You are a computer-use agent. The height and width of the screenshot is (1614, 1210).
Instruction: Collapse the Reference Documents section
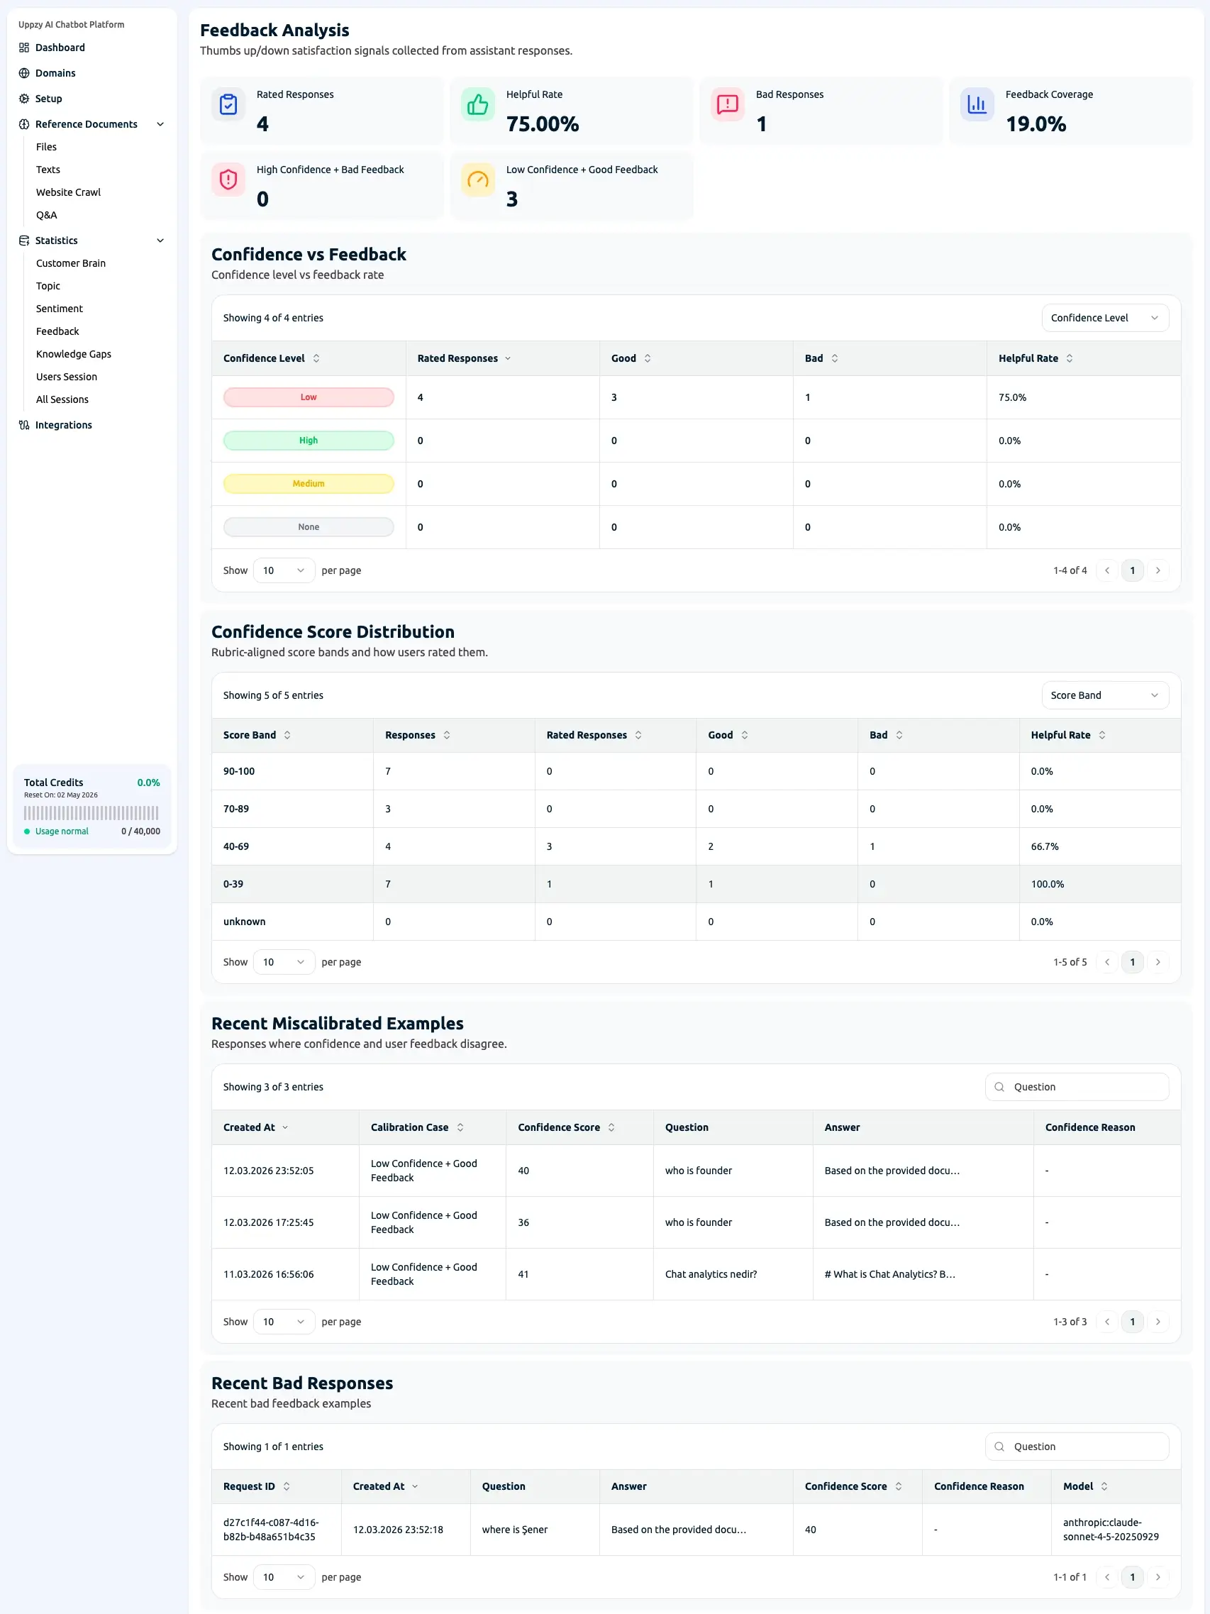click(x=160, y=124)
